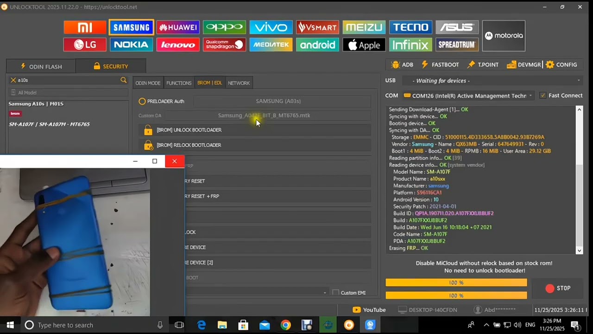Open the ADB tool
The height and width of the screenshot is (334, 593).
click(402, 64)
